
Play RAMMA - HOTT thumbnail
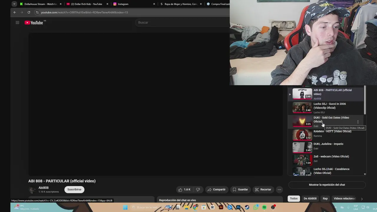(x=302, y=135)
